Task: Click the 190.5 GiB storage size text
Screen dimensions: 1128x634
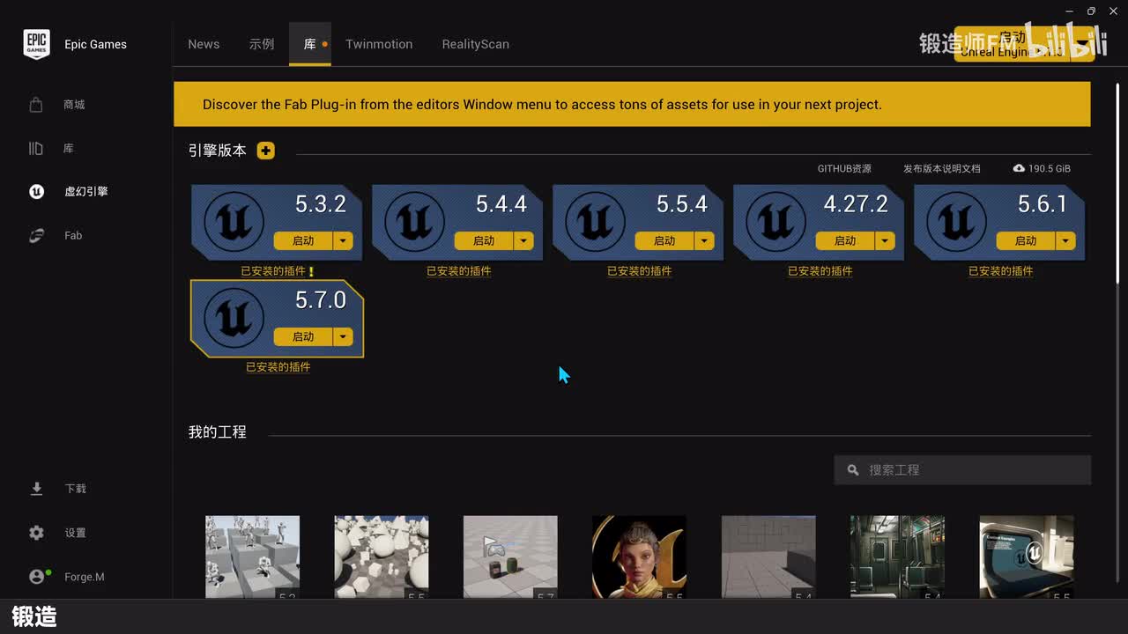Action: (x=1050, y=168)
